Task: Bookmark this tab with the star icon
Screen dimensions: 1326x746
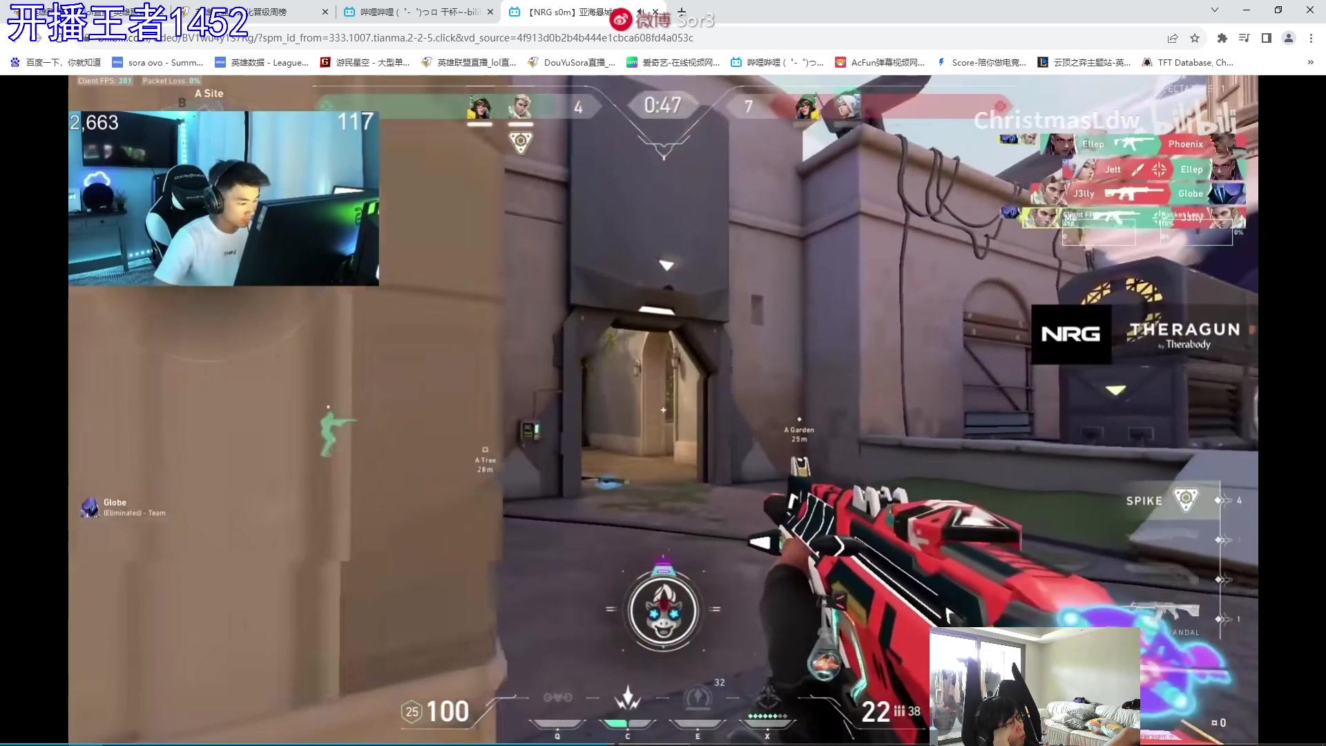Action: coord(1195,38)
